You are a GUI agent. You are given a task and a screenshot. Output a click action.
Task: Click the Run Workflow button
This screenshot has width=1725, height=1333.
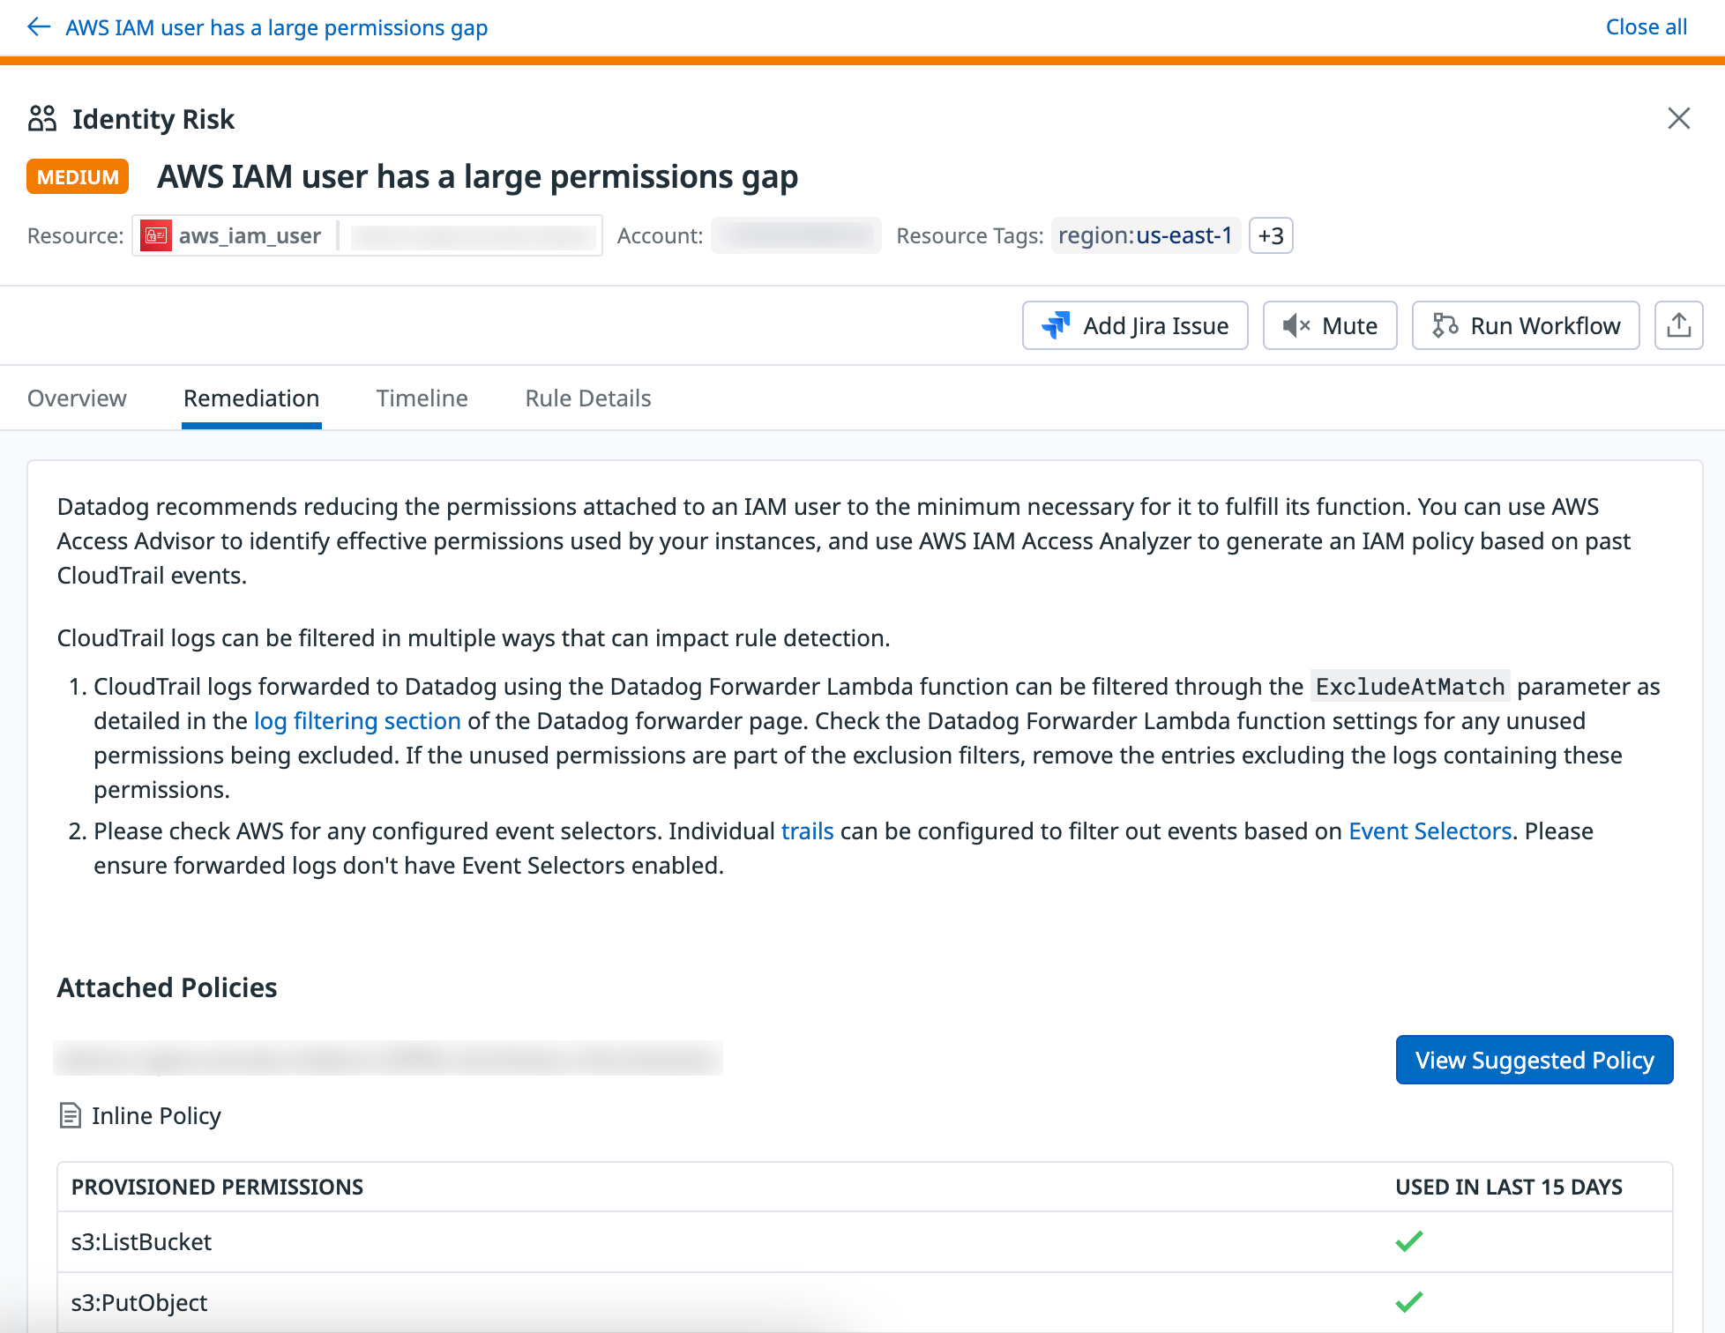point(1525,325)
